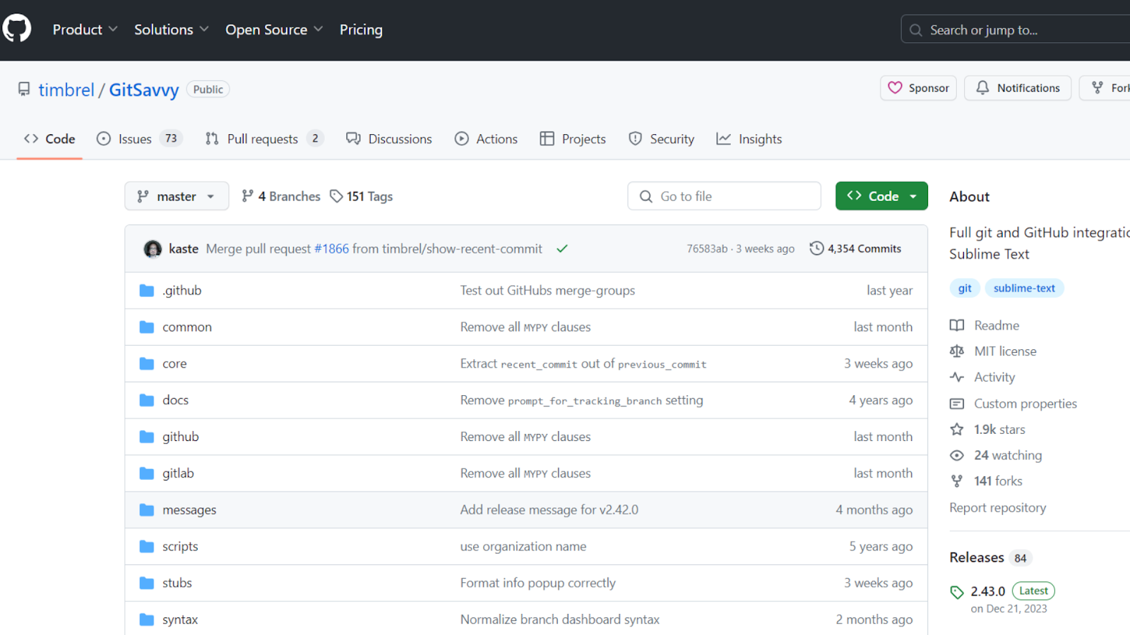Click the scripts folder icon
This screenshot has height=635, width=1130.
click(x=147, y=547)
